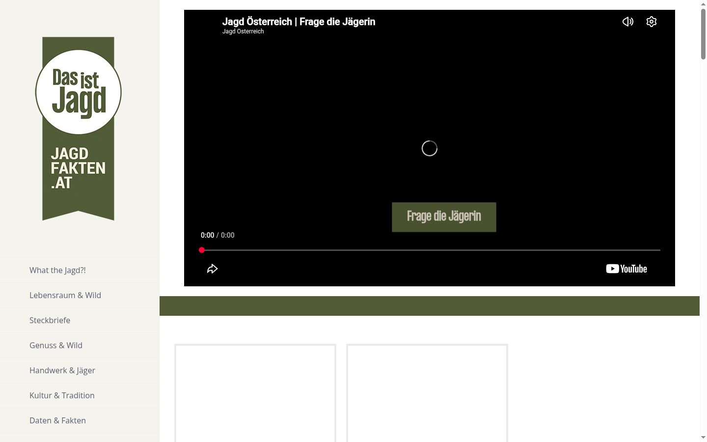Image resolution: width=707 pixels, height=442 pixels.
Task: Open the Lebensraum & Wild menu item
Action: click(x=65, y=295)
